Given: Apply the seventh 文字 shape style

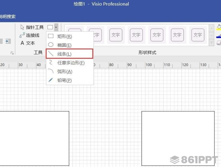Looking at the screenshot, I should pos(198,35).
